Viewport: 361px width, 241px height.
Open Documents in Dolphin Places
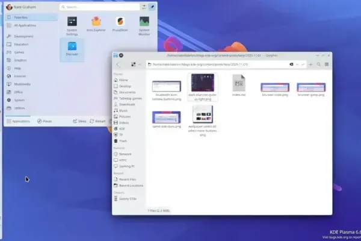[x=129, y=92]
